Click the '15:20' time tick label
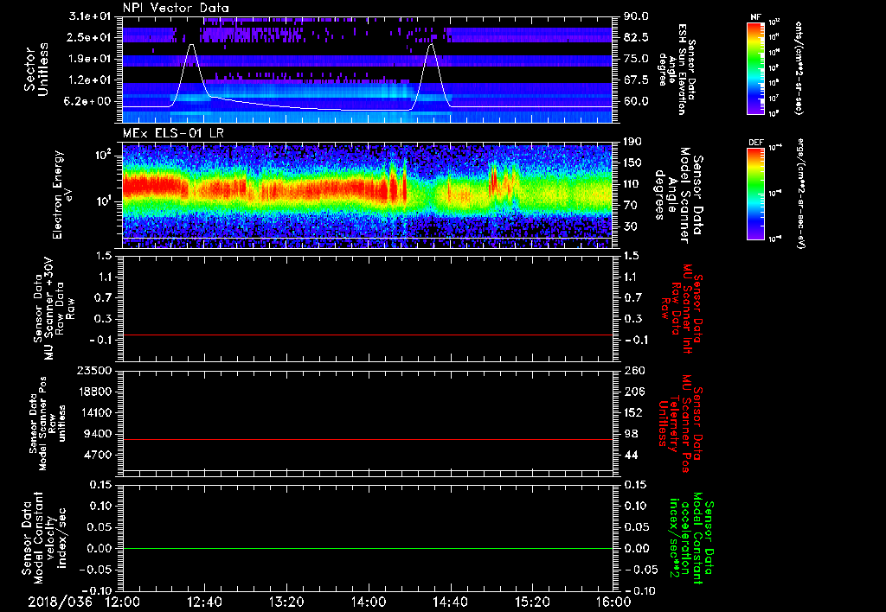The height and width of the screenshot is (612, 886). point(532,602)
